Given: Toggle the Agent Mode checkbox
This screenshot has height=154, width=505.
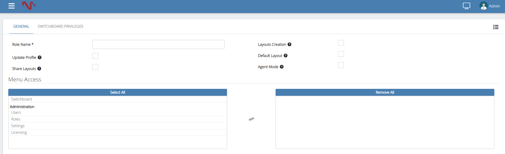Looking at the screenshot, I should [x=341, y=65].
